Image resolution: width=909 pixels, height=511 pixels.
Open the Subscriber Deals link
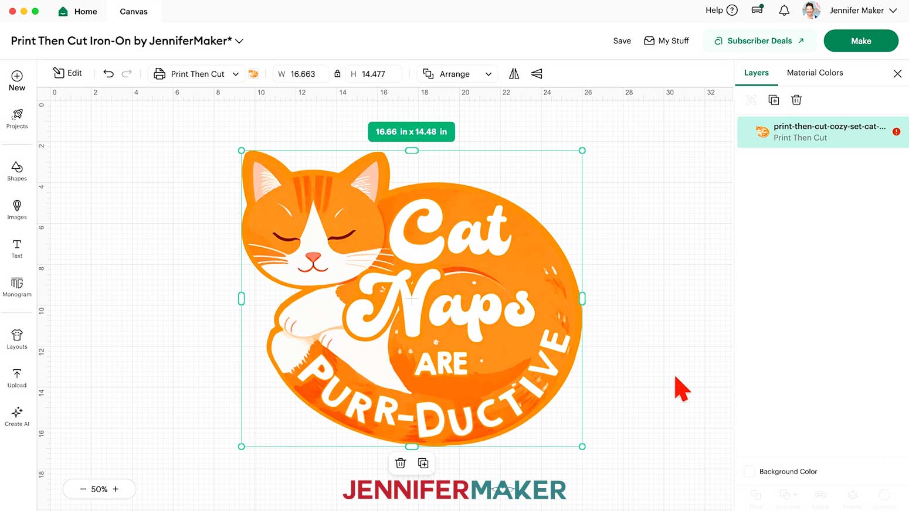[759, 41]
